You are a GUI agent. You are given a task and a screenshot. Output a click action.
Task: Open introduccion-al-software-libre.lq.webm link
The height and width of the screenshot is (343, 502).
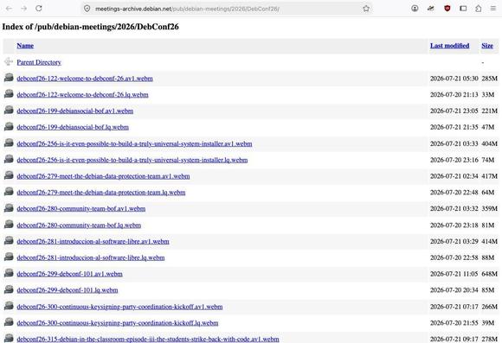(x=91, y=257)
